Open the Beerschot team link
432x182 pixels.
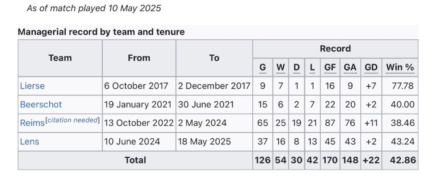click(x=41, y=105)
